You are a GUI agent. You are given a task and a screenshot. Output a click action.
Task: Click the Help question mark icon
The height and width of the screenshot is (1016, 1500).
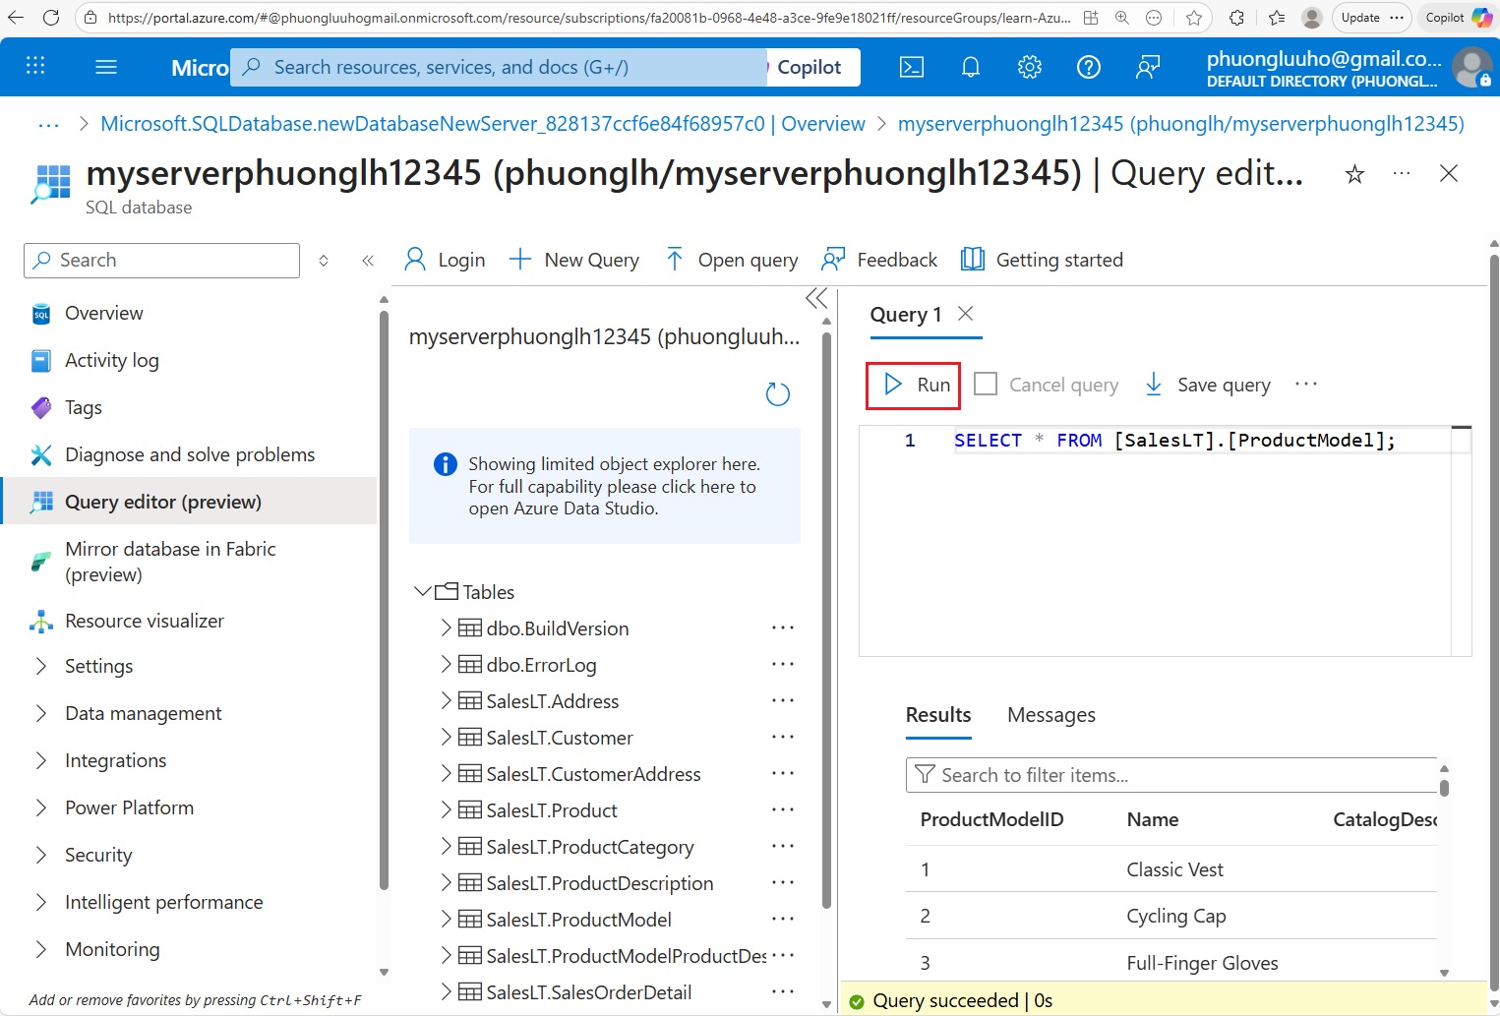pyautogui.click(x=1088, y=67)
